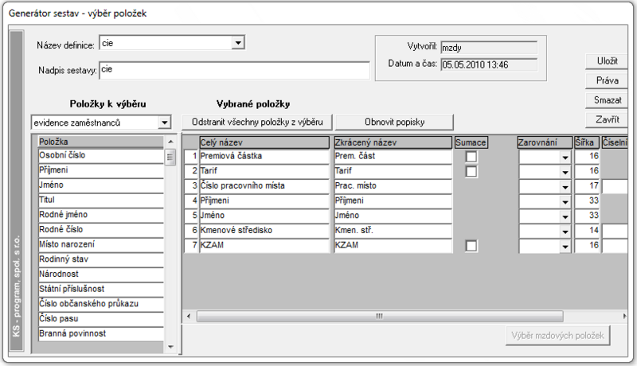This screenshot has height=366, width=637.
Task: Toggle Sumace checkbox for KZAM row
Action: 471,246
